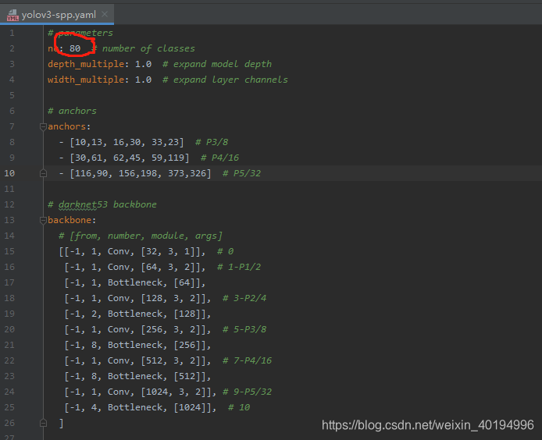Image resolution: width=542 pixels, height=440 pixels.
Task: Select the yolov3-spp.yaml editor tab
Action: pos(57,15)
